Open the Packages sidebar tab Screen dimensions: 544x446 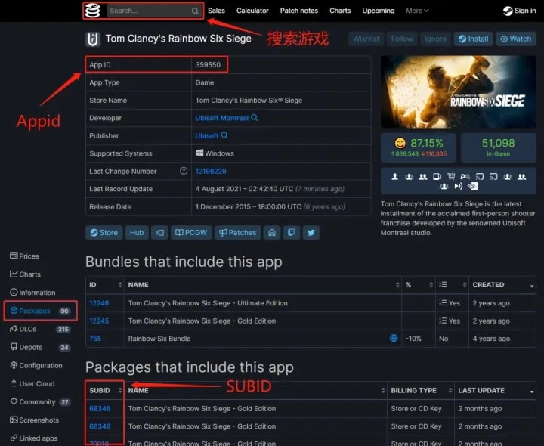[40, 311]
